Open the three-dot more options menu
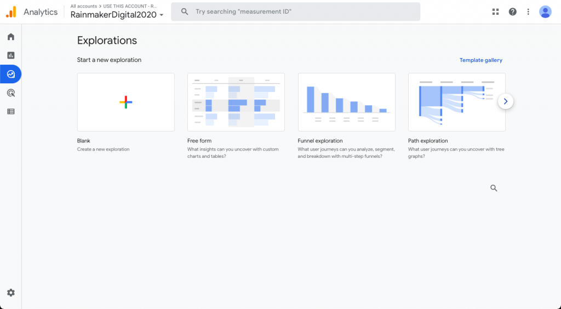 point(528,12)
